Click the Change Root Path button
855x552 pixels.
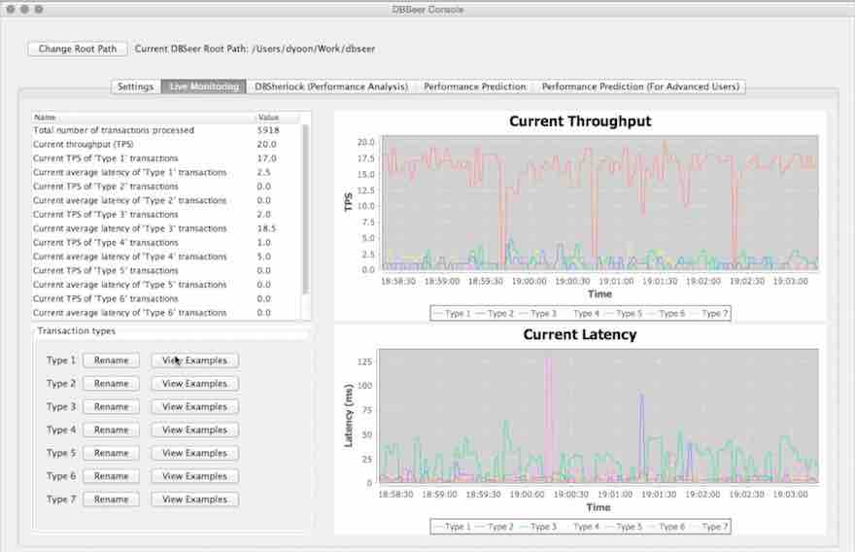[77, 49]
